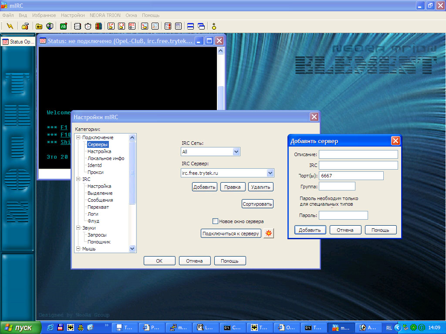Click the DCC send file icon

[x=111, y=27]
